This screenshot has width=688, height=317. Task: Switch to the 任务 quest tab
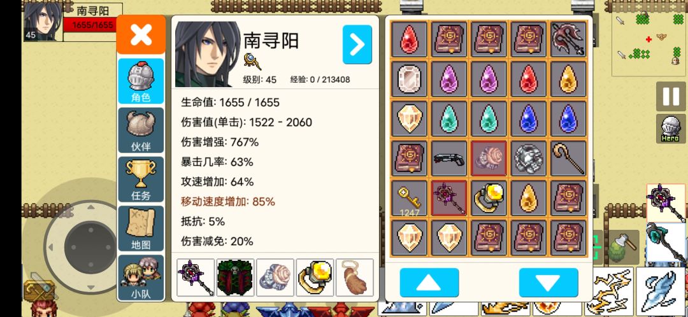(141, 180)
